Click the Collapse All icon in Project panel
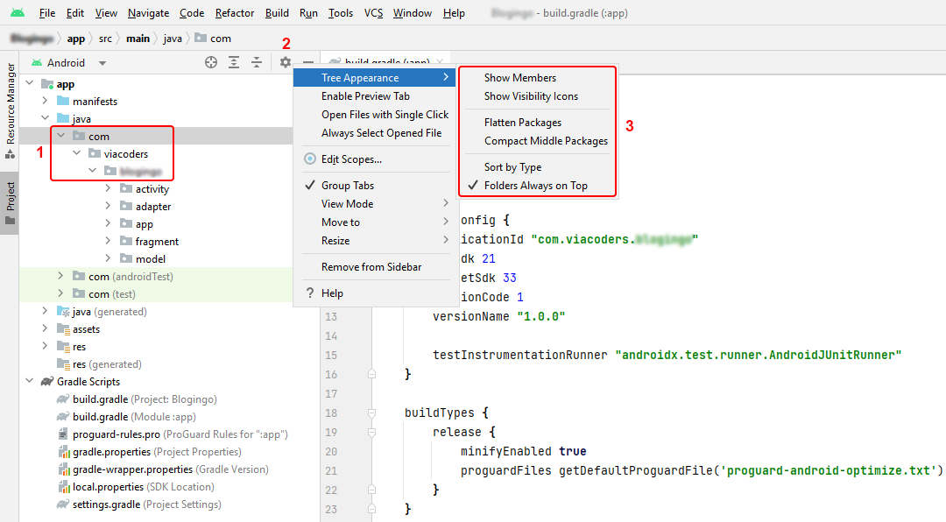 [257, 62]
